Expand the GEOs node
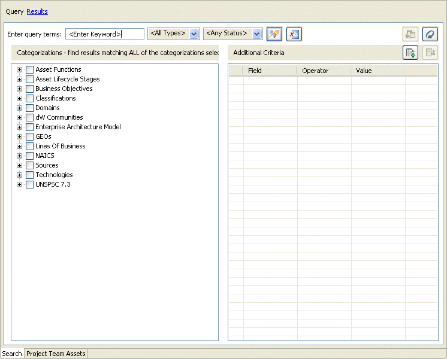 (x=19, y=136)
